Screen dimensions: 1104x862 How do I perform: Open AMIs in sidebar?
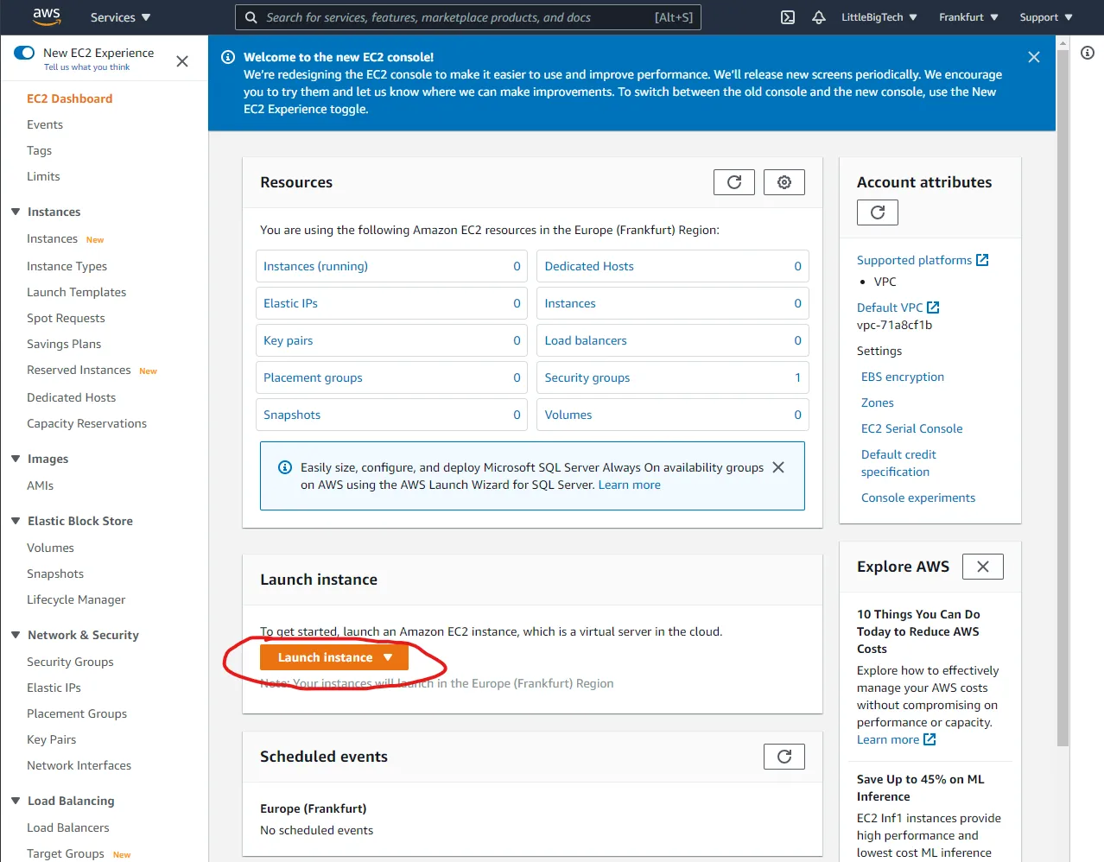[41, 485]
